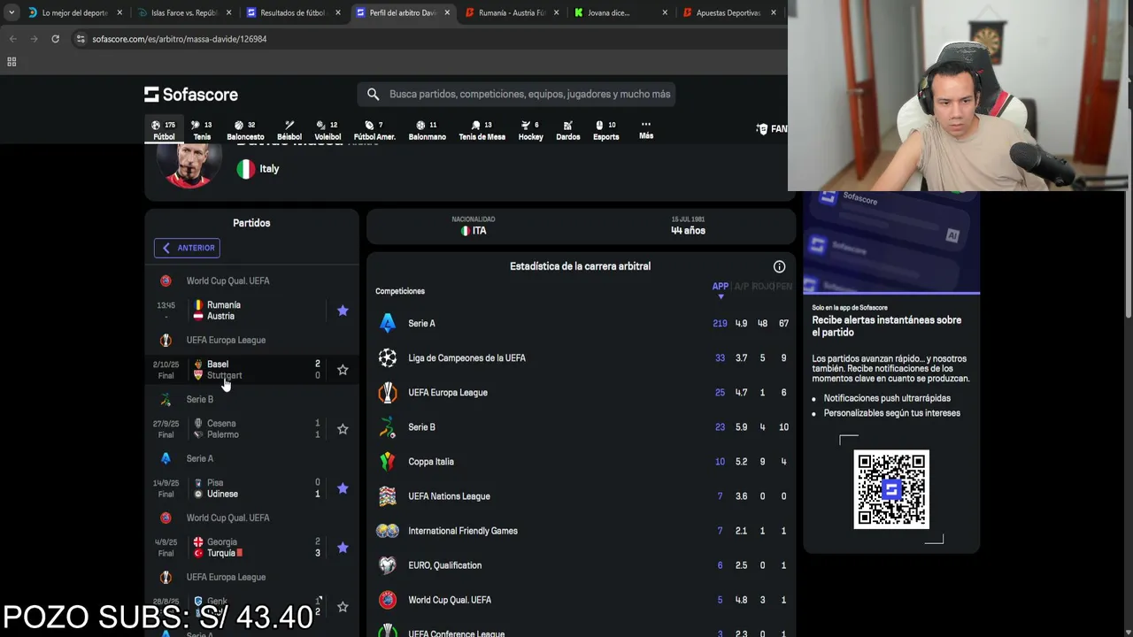Select the Tenis sport icon
This screenshot has height=637, width=1133.
coord(202,130)
